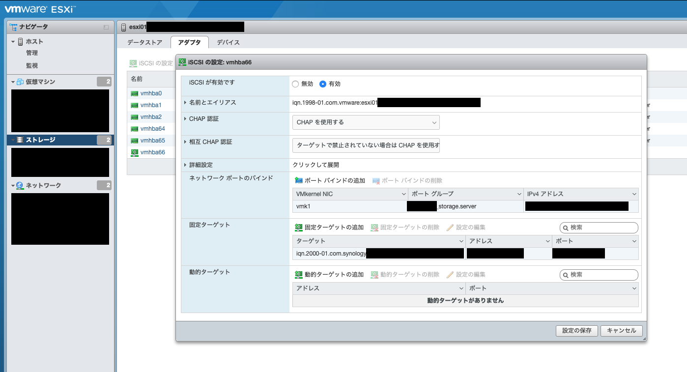Viewport: 687px width, 372px height.
Task: Open the vmhba1 adapter link
Action: [151, 105]
